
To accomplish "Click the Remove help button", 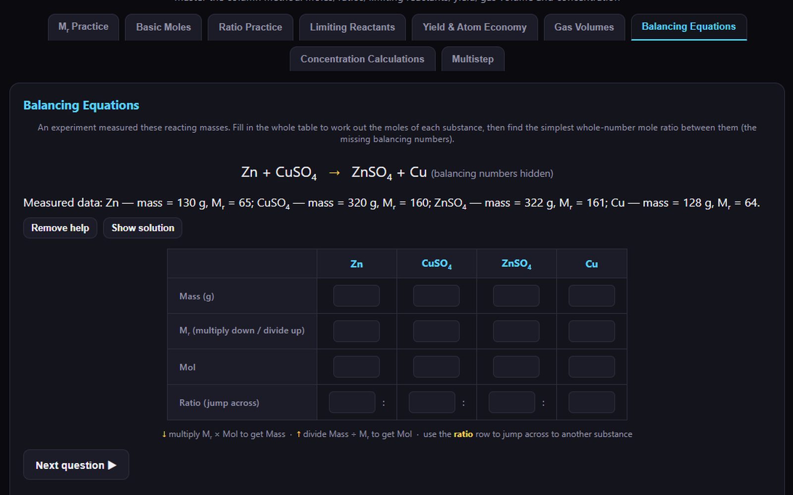I will pos(60,228).
